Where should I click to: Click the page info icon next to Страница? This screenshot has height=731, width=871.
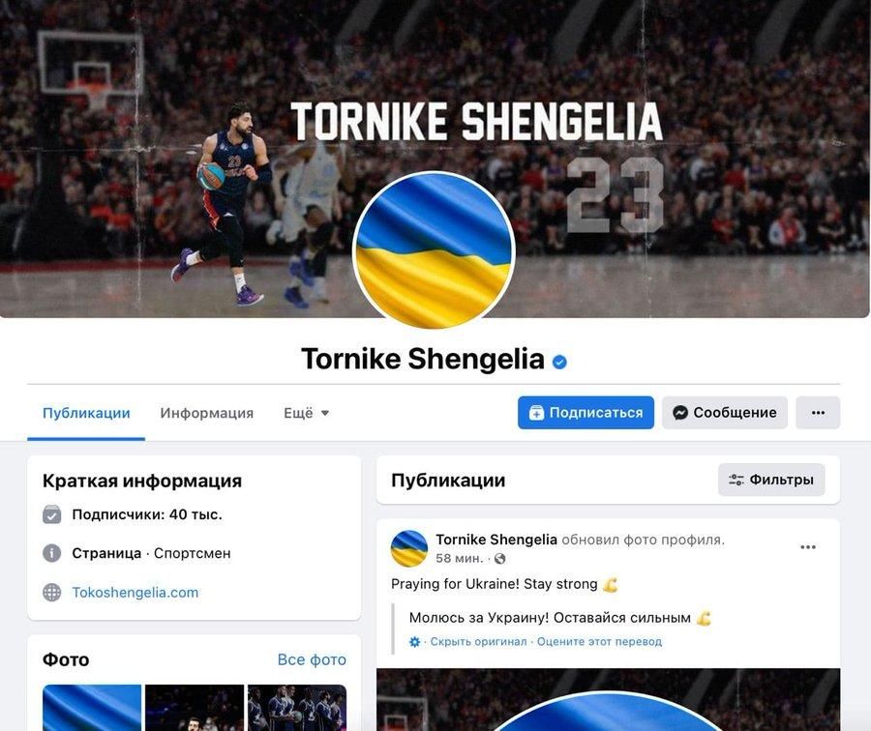(51, 553)
